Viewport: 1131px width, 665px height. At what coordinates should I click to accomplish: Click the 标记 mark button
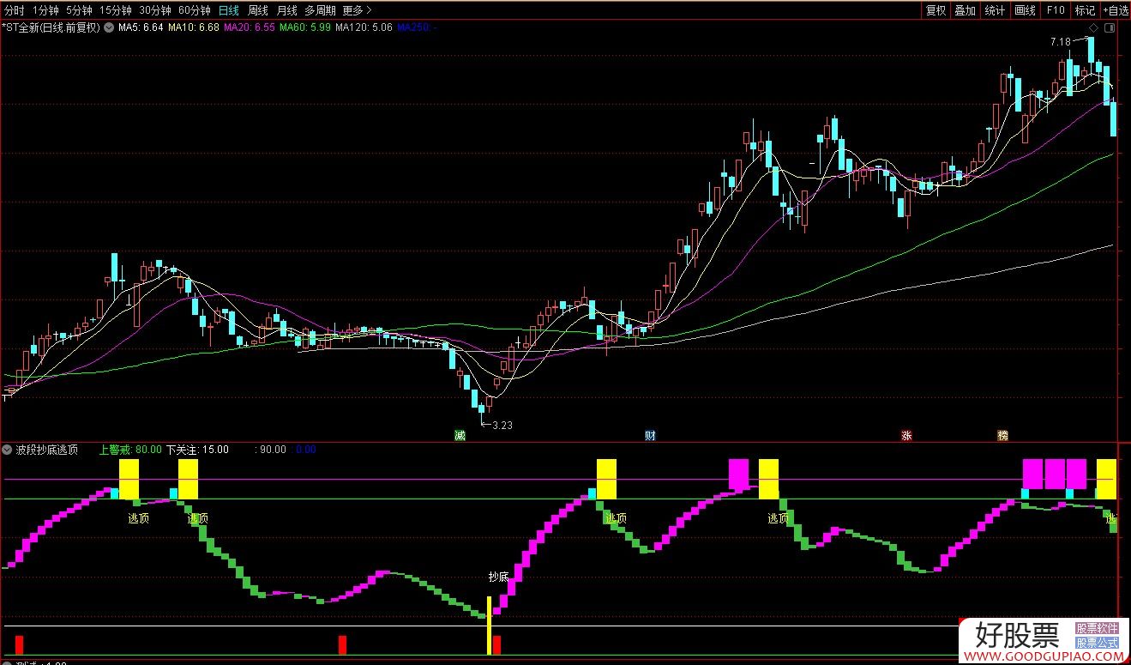click(x=1085, y=10)
